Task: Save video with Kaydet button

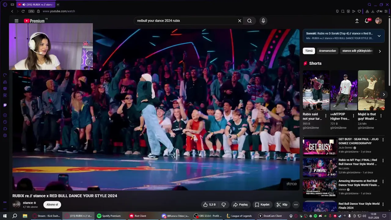Action: (x=262, y=205)
